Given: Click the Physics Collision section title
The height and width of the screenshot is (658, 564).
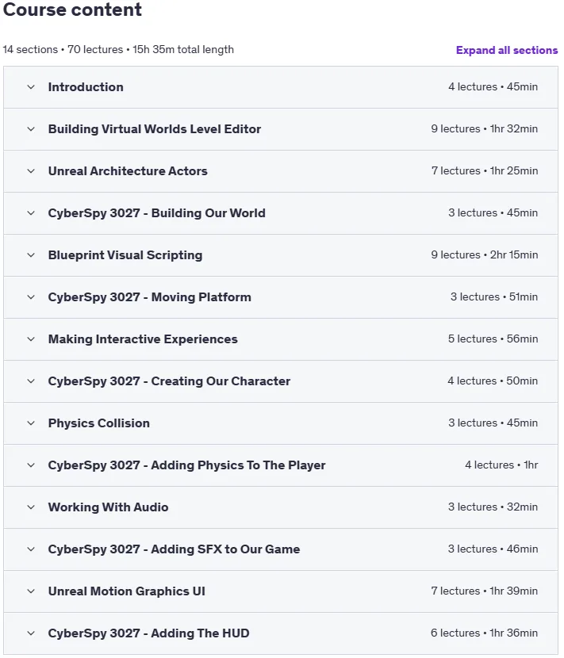Looking at the screenshot, I should [98, 423].
